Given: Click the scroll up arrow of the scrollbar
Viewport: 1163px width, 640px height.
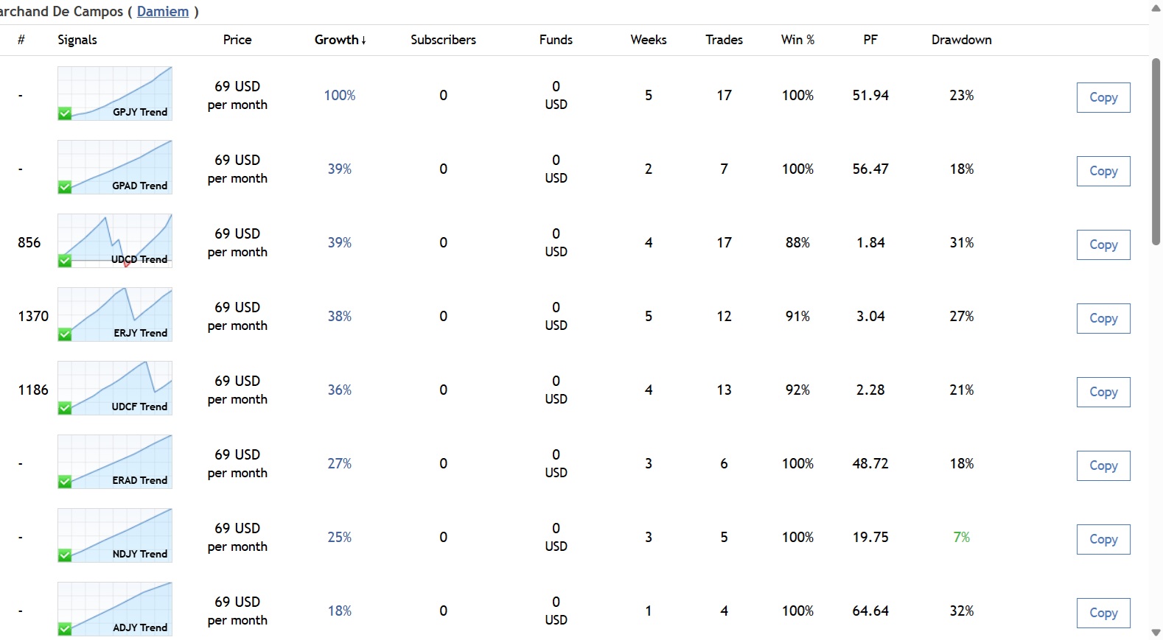Looking at the screenshot, I should (x=1156, y=7).
